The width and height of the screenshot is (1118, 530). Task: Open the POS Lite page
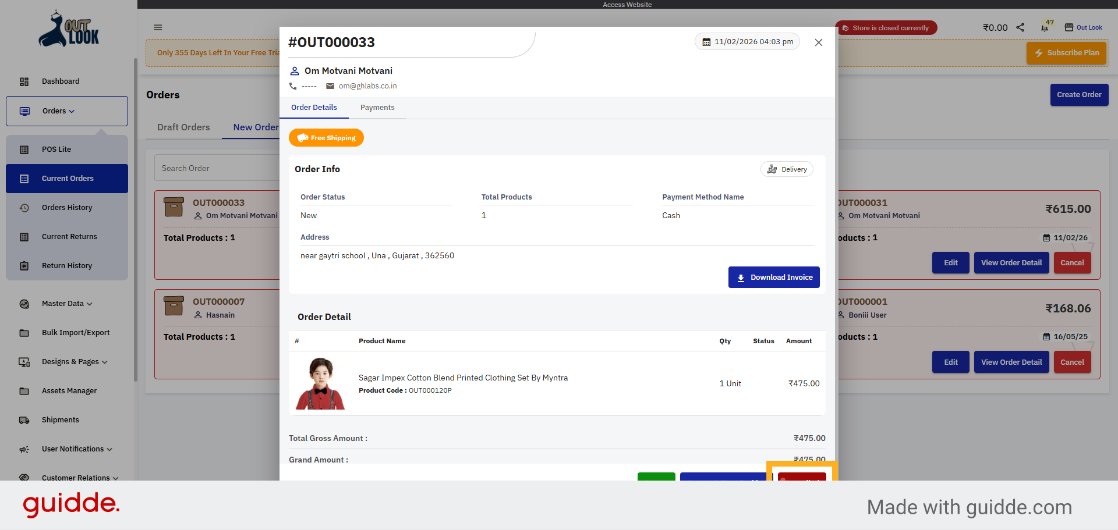(x=67, y=150)
